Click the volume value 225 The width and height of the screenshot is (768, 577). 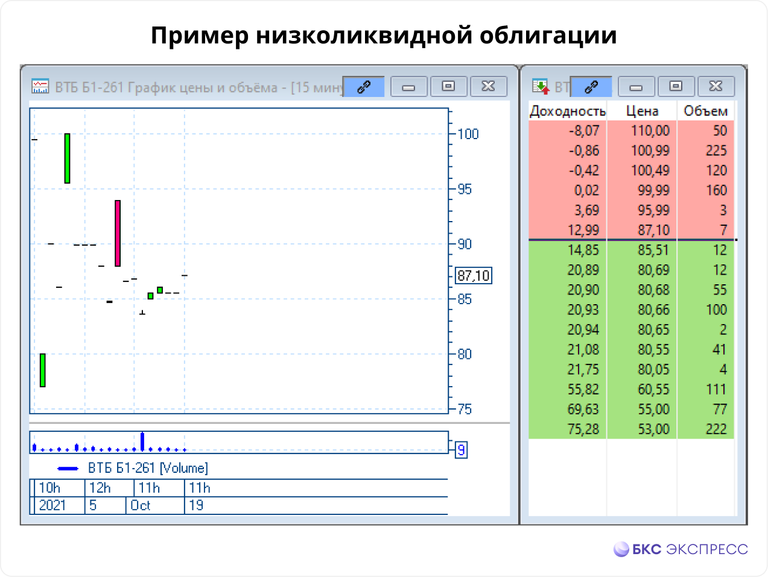tap(716, 151)
